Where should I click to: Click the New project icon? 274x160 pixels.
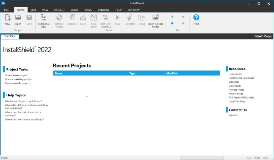(x=8, y=18)
